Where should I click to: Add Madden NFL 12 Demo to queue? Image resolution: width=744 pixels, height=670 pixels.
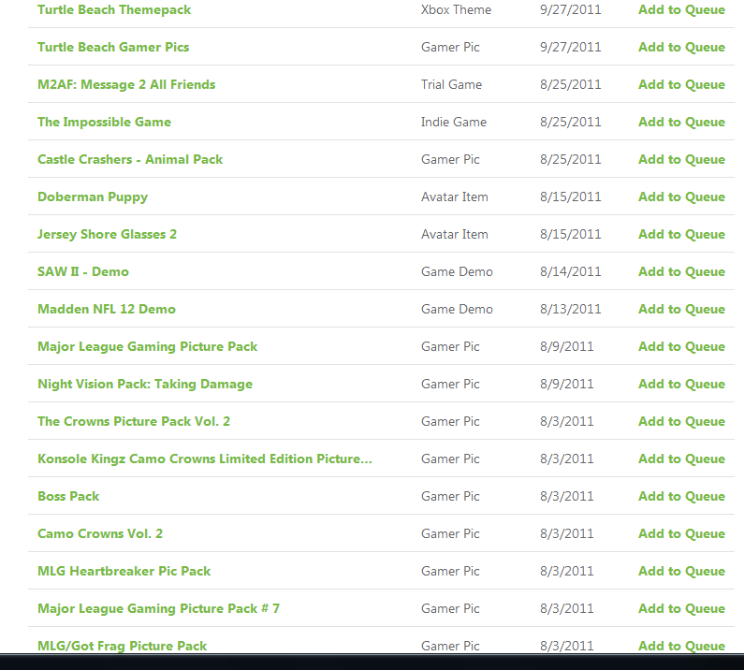click(681, 310)
